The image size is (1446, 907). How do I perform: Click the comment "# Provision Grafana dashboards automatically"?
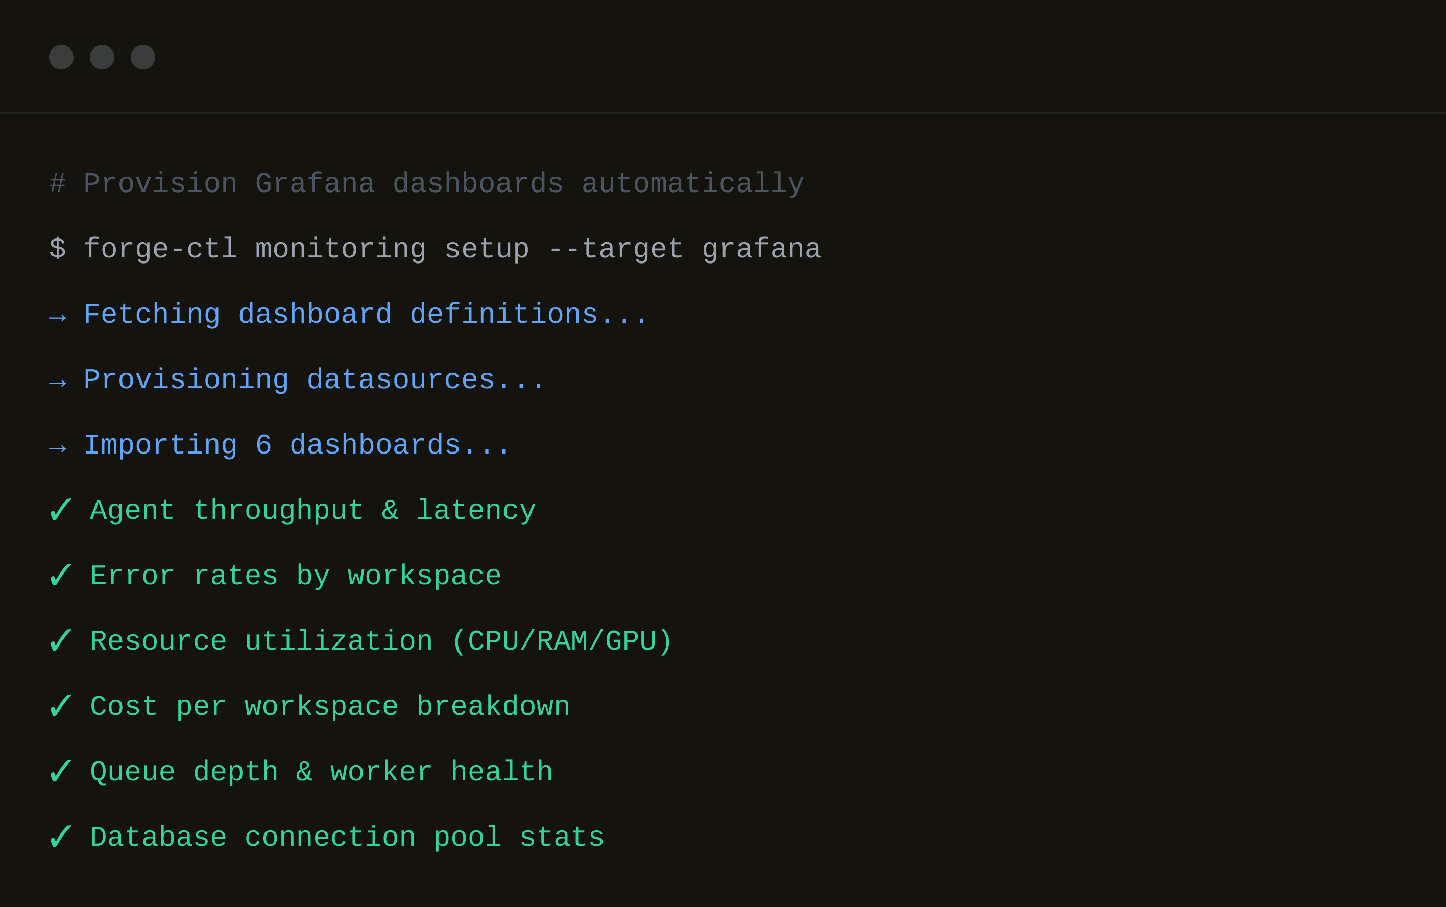pos(426,183)
